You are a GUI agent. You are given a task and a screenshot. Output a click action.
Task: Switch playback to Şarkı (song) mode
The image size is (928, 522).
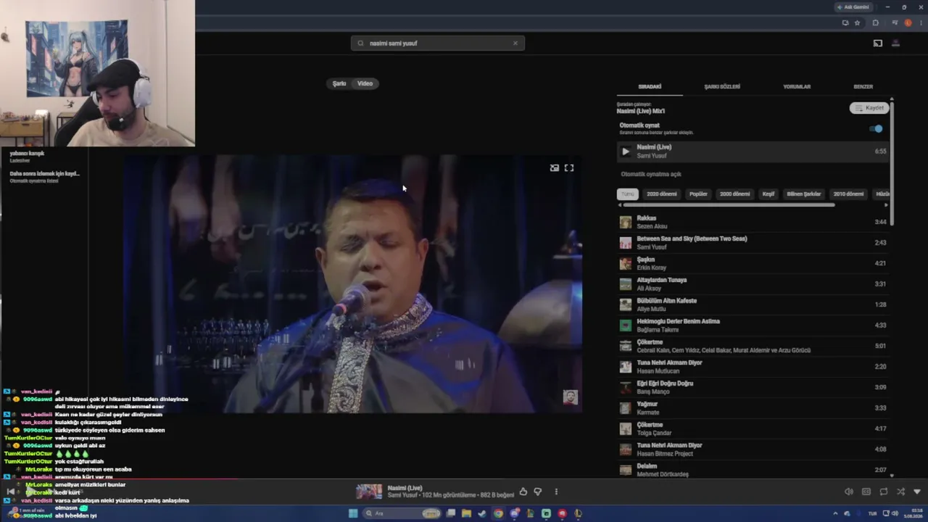coord(339,83)
